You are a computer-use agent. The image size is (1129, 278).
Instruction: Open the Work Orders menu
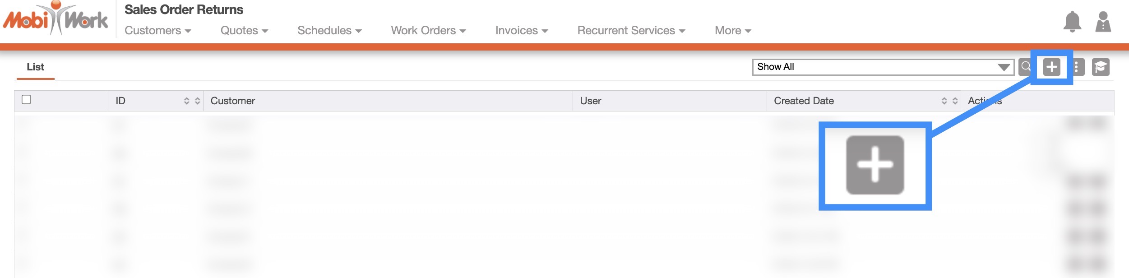tap(428, 30)
